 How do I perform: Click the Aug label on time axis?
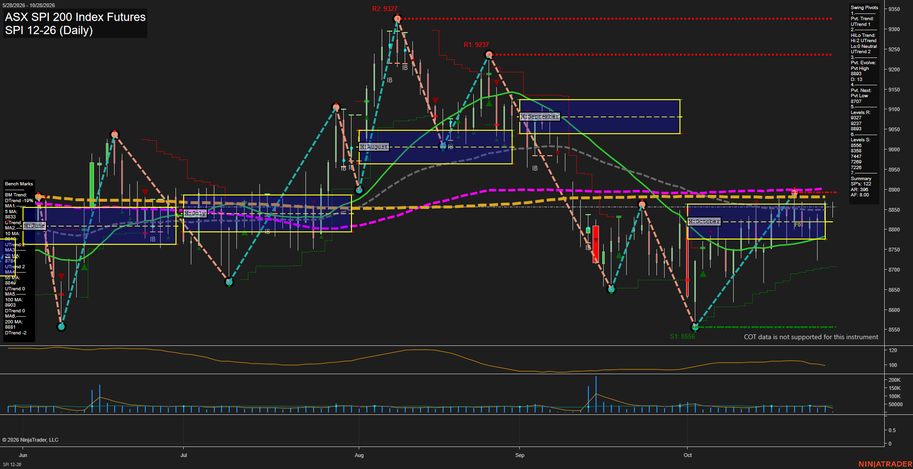coord(359,455)
